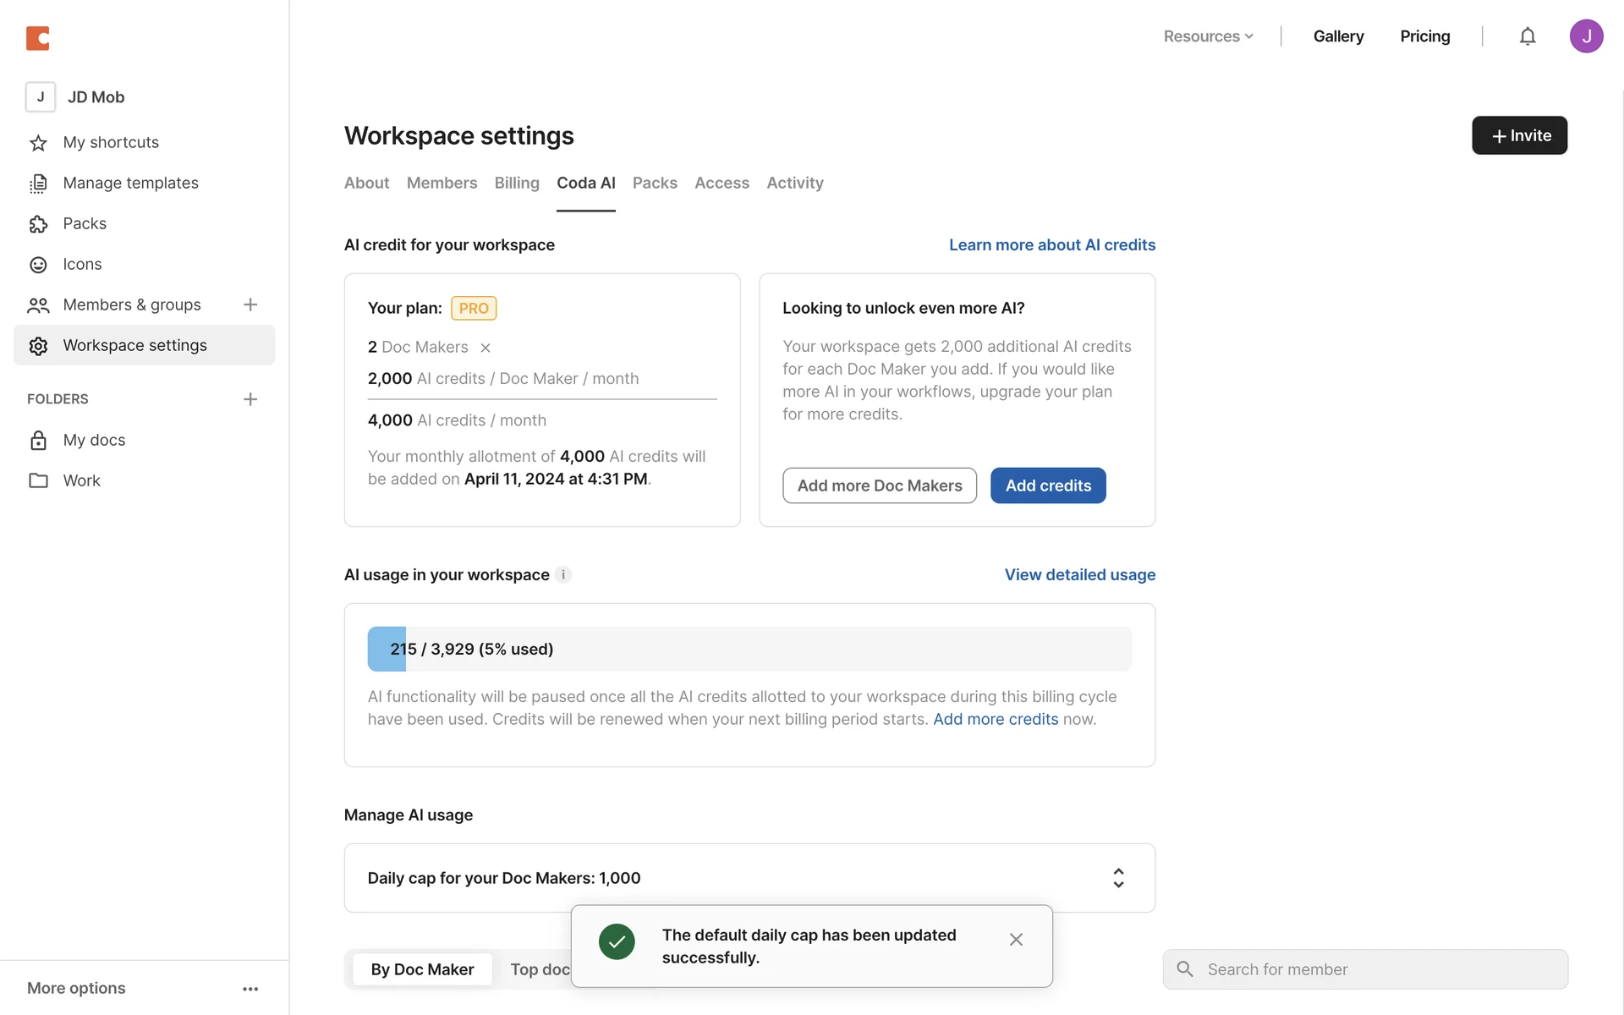Screen dimensions: 1624x1015
Task: Click the Packs puzzle icon in sidebar
Action: coord(38,224)
